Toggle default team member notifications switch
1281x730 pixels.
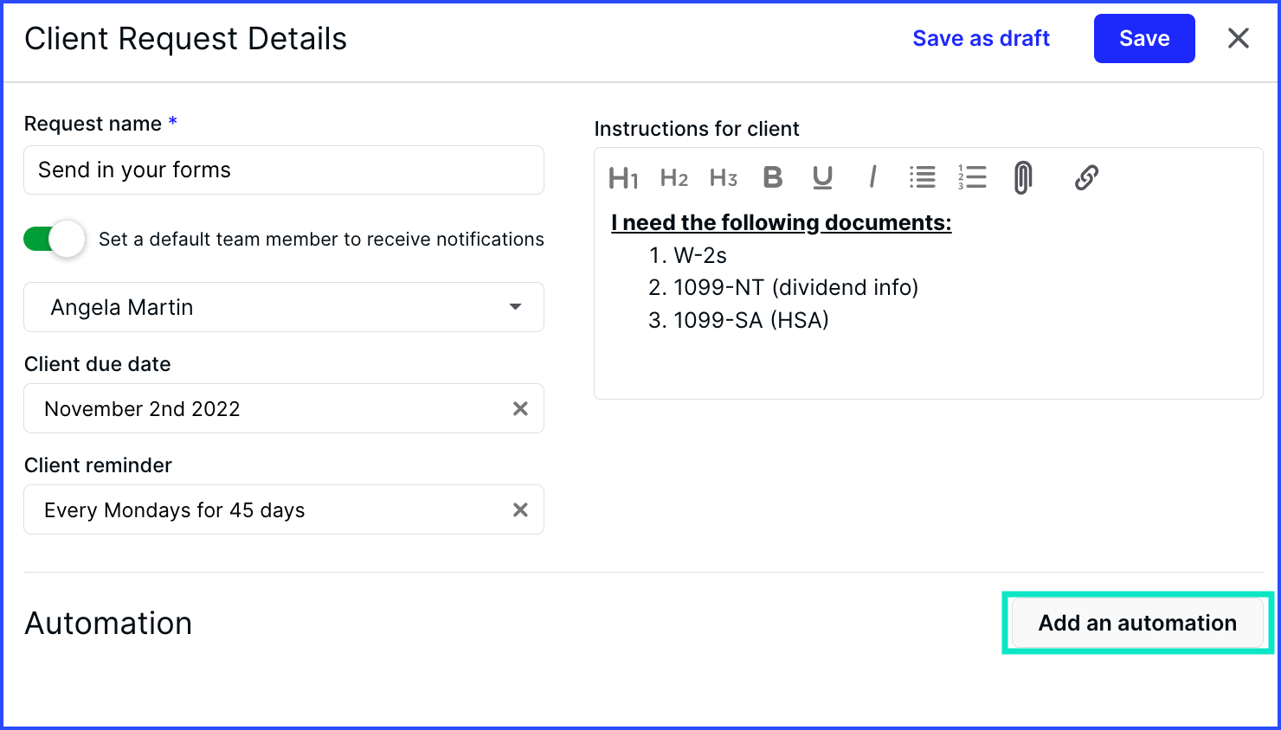click(x=55, y=239)
